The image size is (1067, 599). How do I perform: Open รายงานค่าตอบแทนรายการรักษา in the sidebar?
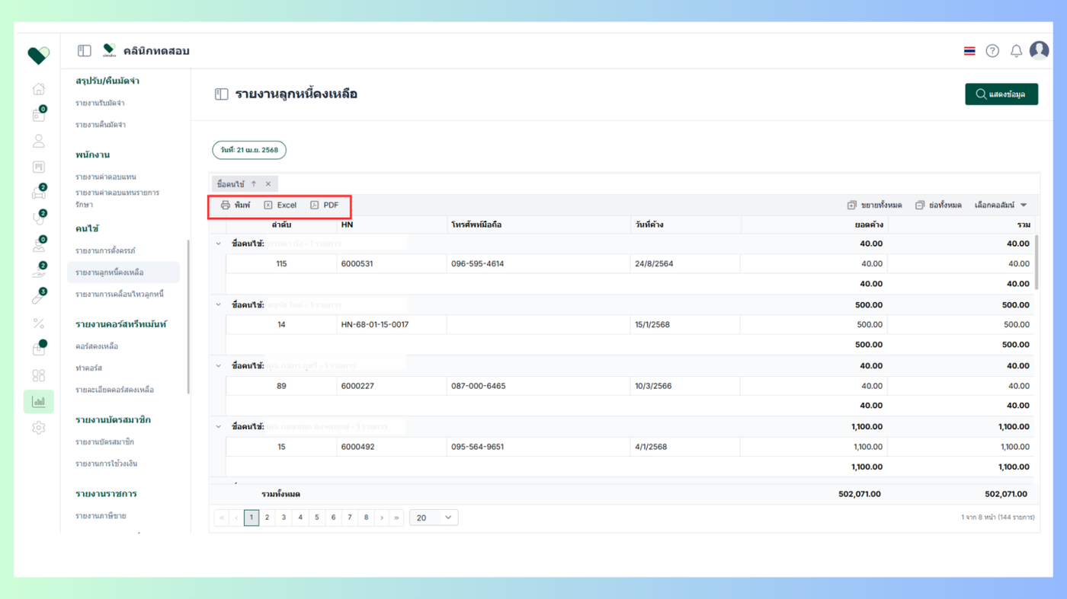click(x=117, y=199)
